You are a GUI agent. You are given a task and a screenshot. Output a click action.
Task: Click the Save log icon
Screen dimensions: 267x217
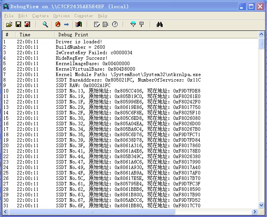coord(18,25)
